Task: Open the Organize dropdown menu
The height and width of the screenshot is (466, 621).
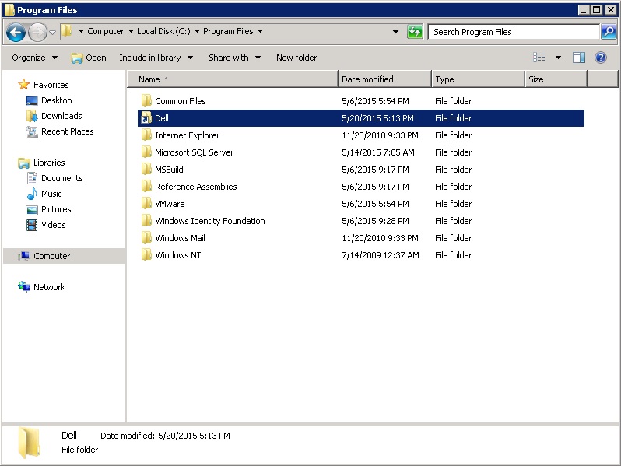Action: [x=34, y=58]
